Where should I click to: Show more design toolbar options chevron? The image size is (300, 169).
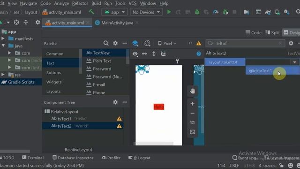click(x=190, y=43)
